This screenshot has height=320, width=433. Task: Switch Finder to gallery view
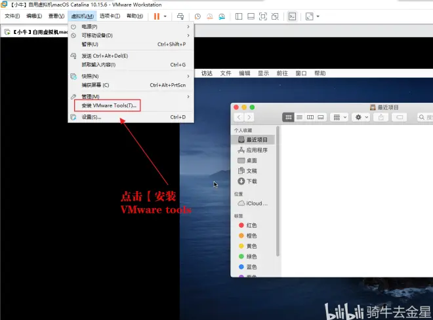[x=321, y=117]
